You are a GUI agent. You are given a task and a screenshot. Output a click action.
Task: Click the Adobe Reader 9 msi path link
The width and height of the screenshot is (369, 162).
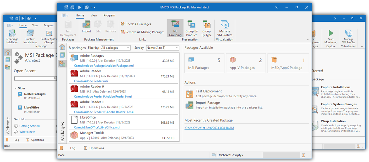[103, 97]
